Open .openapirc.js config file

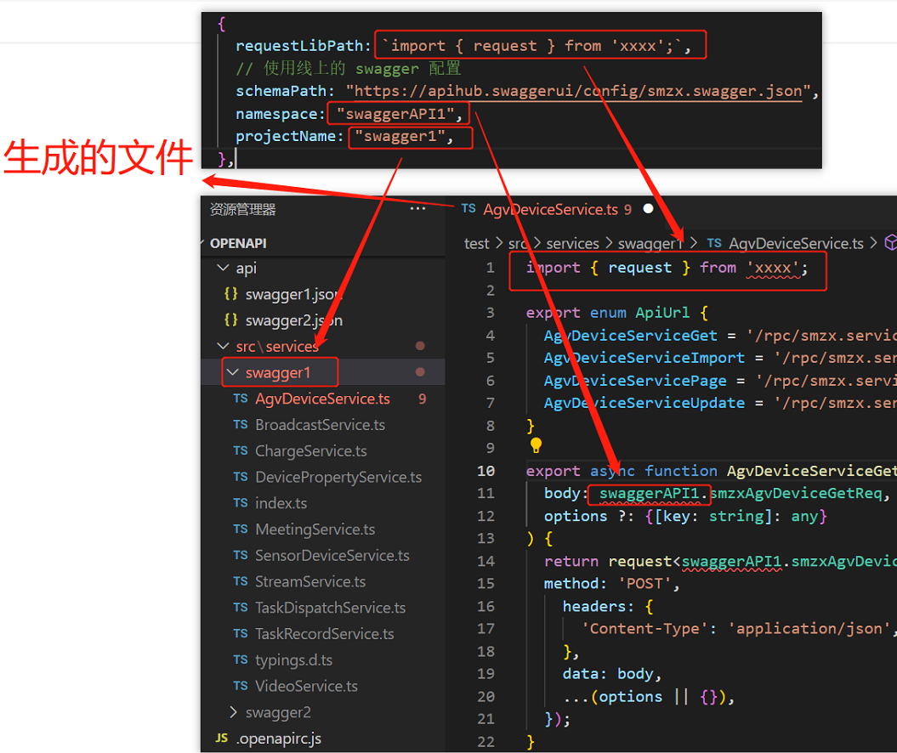click(x=279, y=739)
